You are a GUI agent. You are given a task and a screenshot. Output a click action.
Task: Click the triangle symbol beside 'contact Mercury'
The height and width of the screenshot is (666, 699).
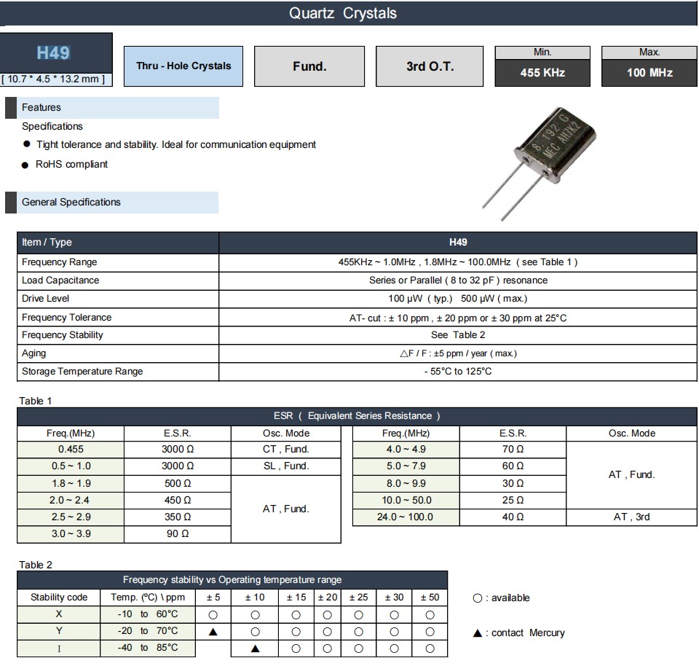pos(478,633)
